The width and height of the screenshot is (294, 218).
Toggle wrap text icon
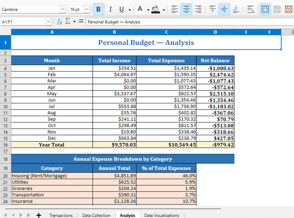pos(251,9)
